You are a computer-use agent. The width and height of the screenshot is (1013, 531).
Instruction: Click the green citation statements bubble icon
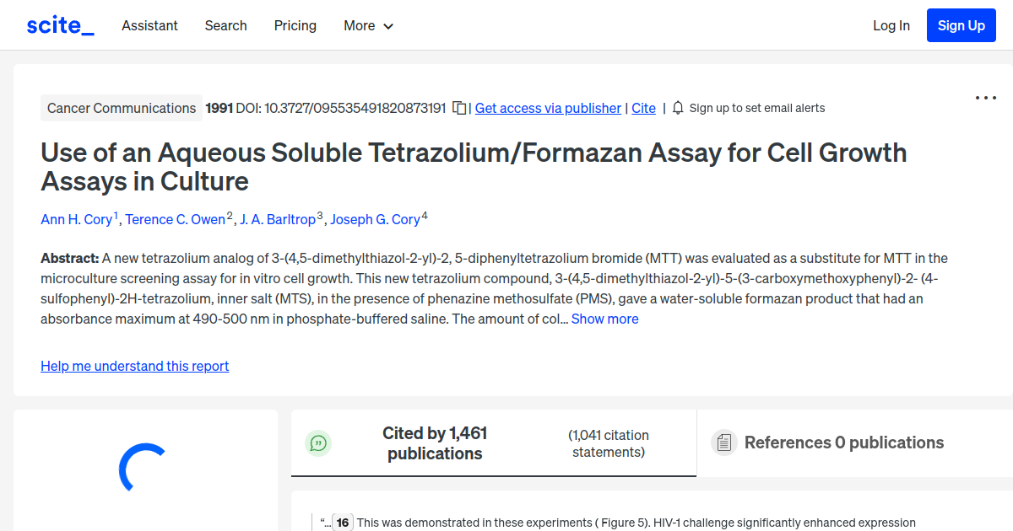pyautogui.click(x=318, y=442)
